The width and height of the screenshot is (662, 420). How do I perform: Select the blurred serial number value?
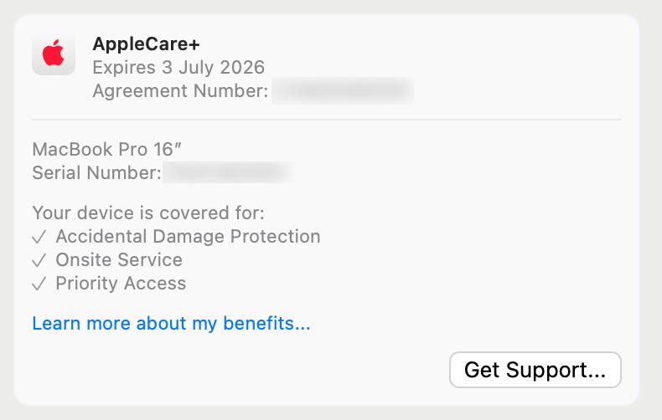click(x=228, y=173)
